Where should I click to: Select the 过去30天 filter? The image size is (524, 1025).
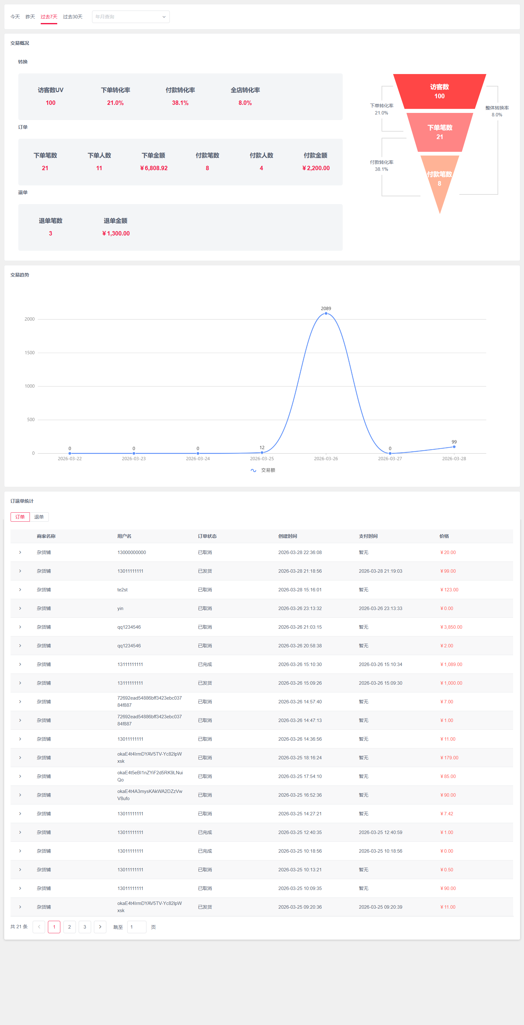(x=73, y=17)
